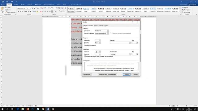The width and height of the screenshot is (198, 111).
Task: Close the Párrafo dialog
Action: point(137,22)
